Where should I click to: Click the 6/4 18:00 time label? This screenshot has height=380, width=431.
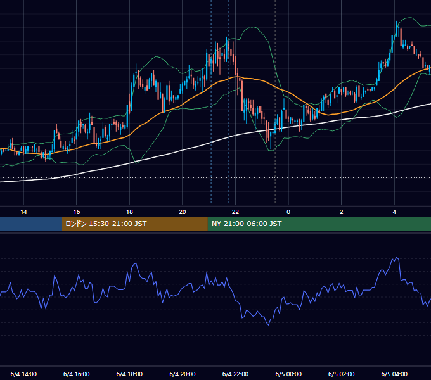(129, 374)
